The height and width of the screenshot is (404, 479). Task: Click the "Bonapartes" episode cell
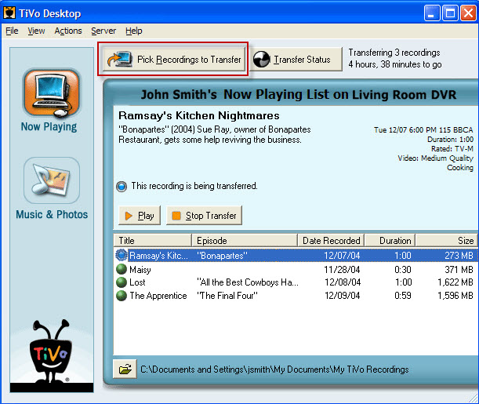222,256
